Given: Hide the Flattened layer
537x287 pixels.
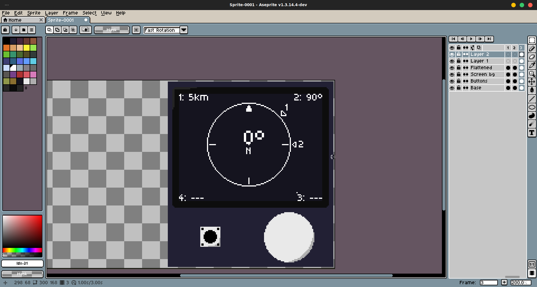Looking at the screenshot, I should (452, 68).
